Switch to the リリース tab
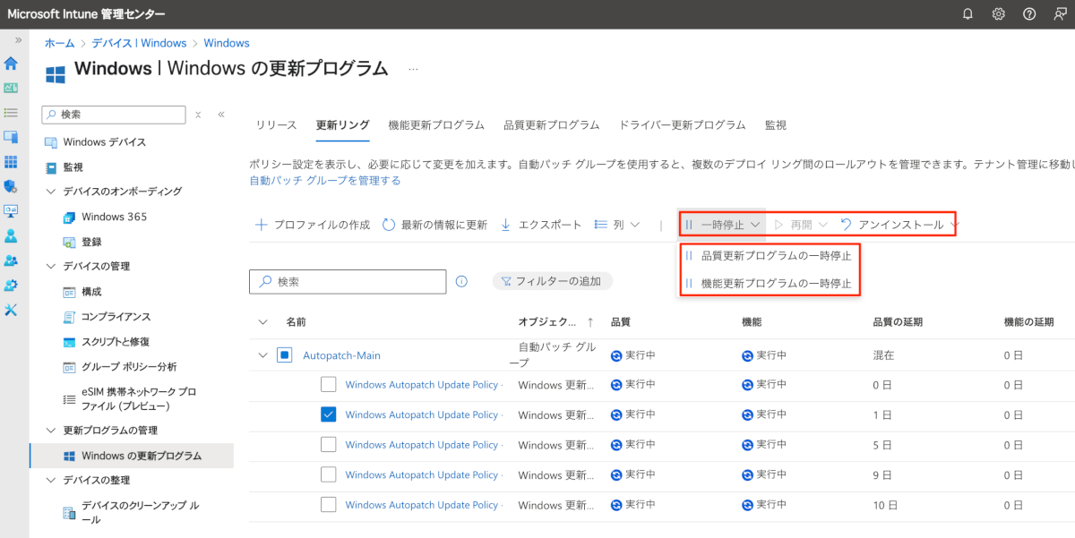 pos(277,125)
